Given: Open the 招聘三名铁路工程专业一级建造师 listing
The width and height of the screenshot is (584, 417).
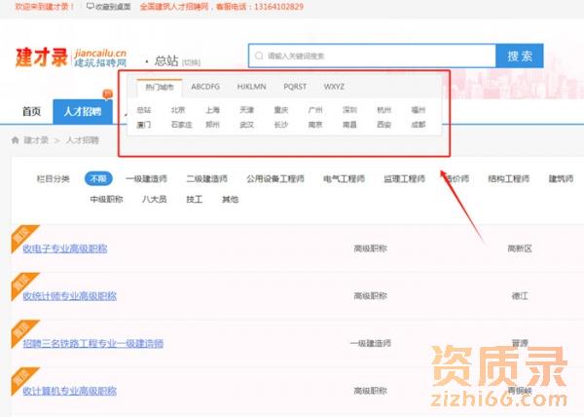Looking at the screenshot, I should click(x=92, y=343).
